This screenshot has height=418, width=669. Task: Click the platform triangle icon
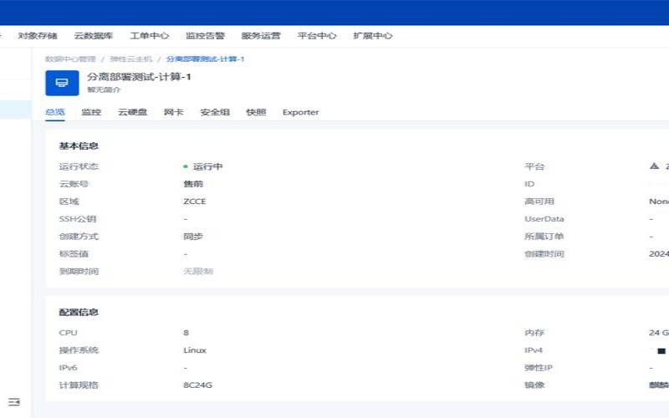(654, 166)
